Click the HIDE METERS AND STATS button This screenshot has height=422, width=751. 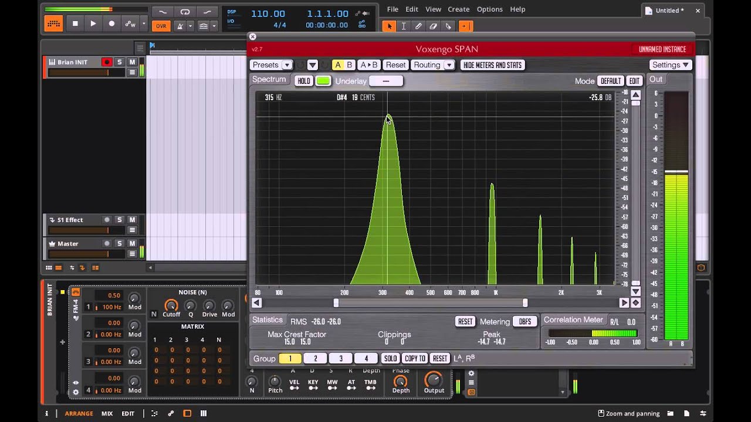pos(492,65)
